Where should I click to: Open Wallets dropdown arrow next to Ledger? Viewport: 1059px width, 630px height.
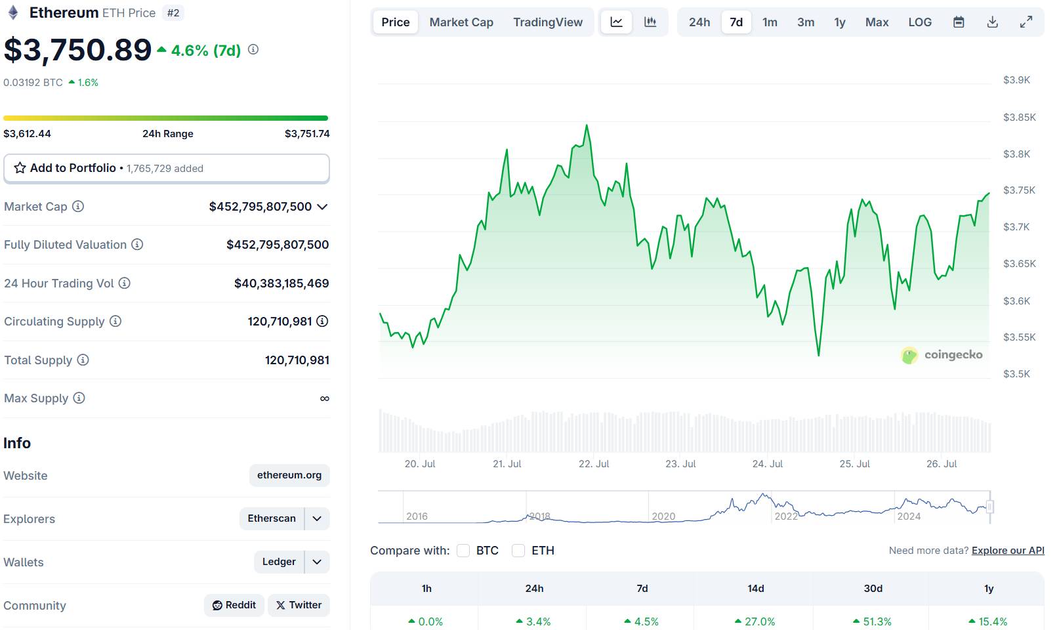click(317, 562)
